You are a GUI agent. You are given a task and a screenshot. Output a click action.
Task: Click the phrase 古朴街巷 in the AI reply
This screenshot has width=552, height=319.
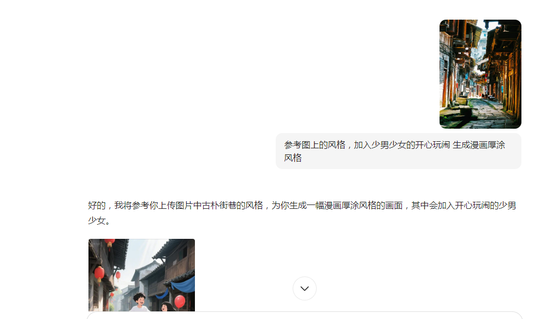pyautogui.click(x=219, y=206)
